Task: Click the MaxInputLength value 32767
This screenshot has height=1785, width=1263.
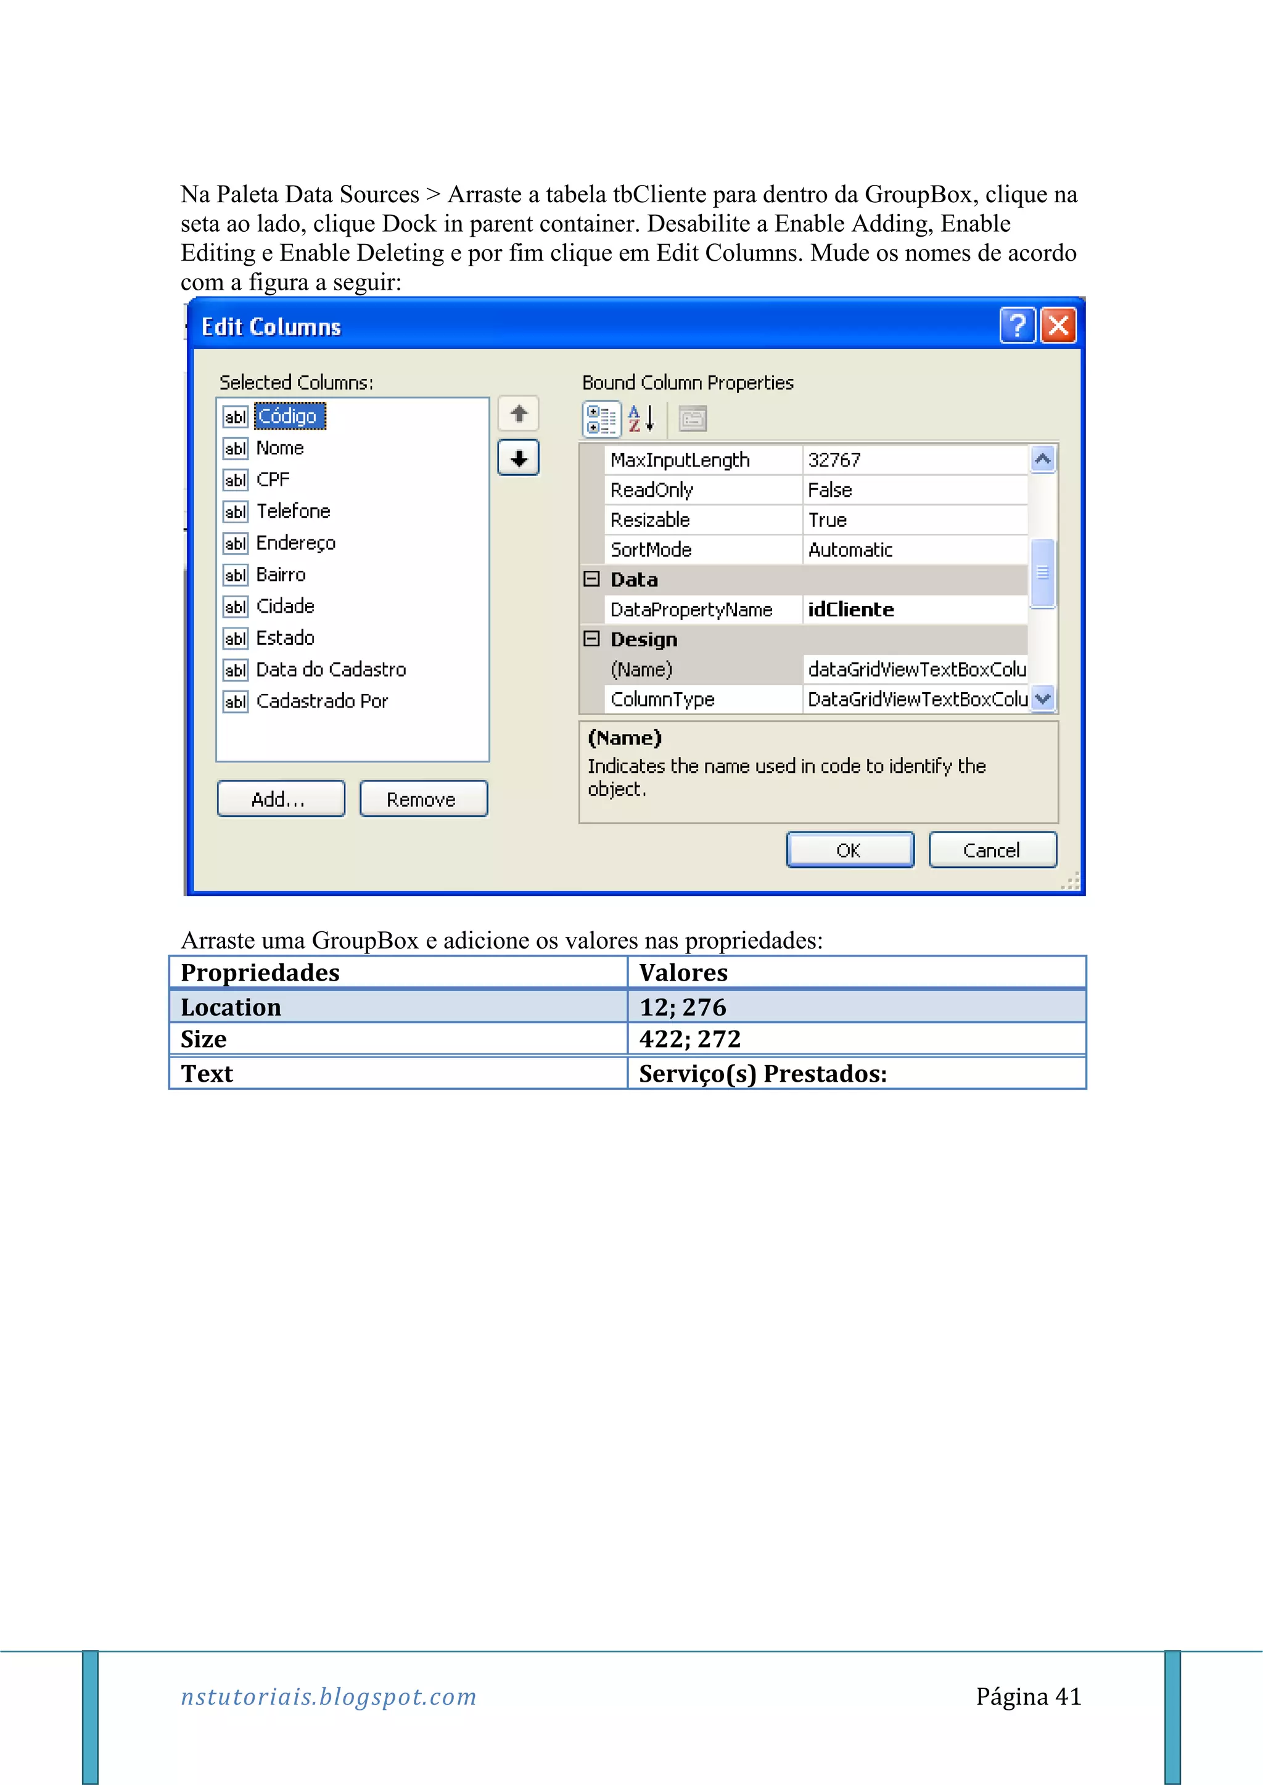Action: 915,460
